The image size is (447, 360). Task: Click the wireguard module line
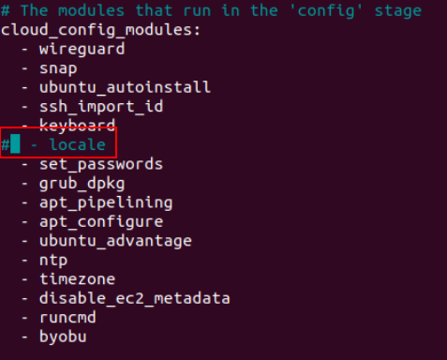coord(73,50)
